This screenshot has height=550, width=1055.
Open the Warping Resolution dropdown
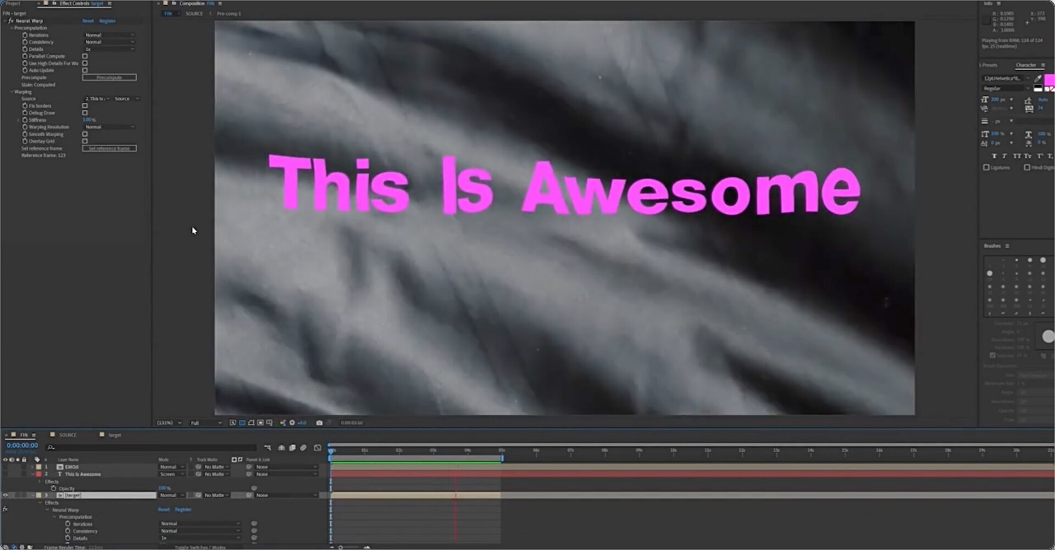(109, 127)
